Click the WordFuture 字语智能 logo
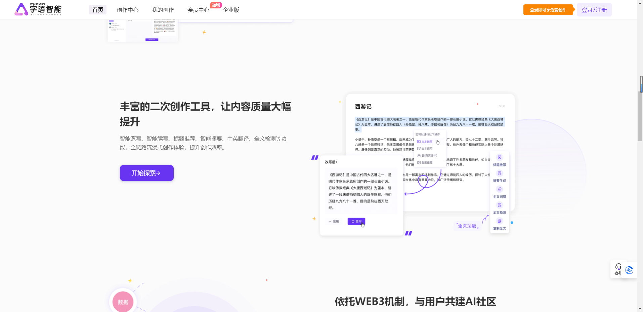 pos(38,9)
